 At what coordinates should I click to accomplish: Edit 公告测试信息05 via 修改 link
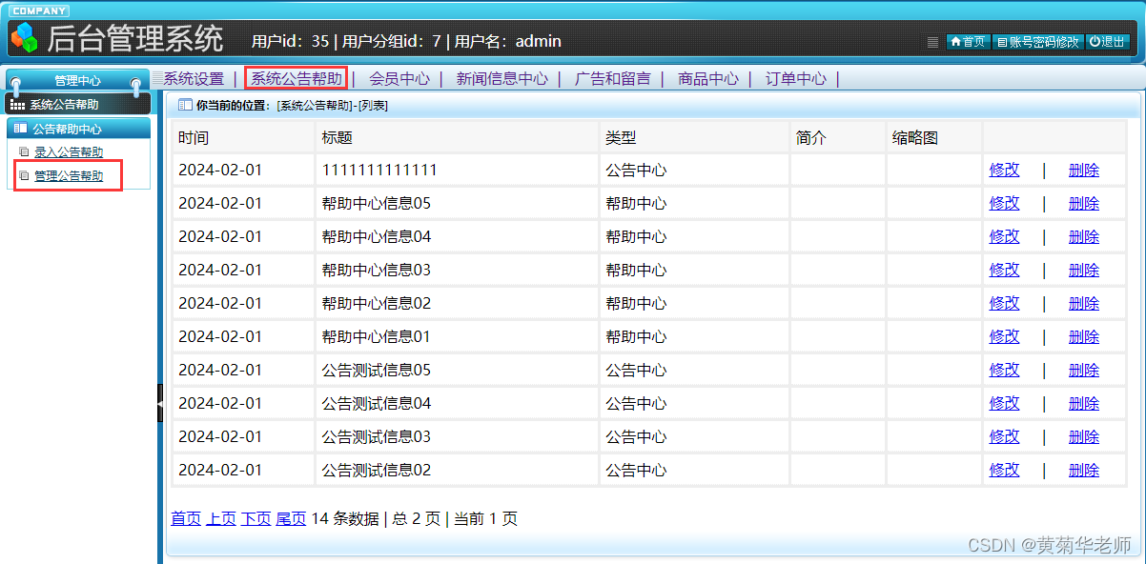click(x=1004, y=371)
